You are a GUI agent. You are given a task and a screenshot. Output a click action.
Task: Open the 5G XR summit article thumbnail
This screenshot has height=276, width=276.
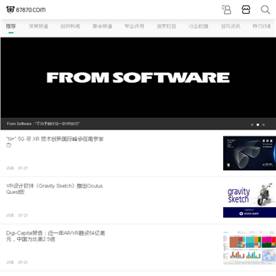(249, 153)
